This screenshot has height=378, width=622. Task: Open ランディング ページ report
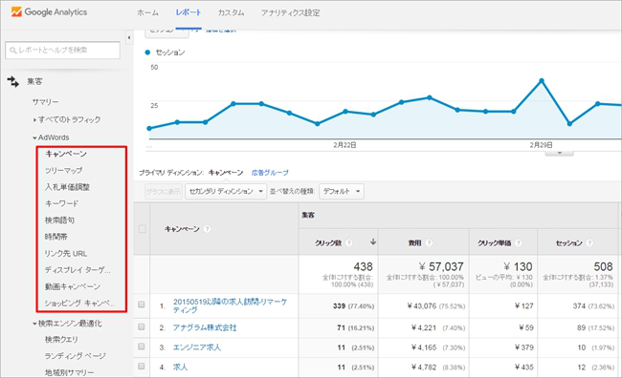point(76,356)
